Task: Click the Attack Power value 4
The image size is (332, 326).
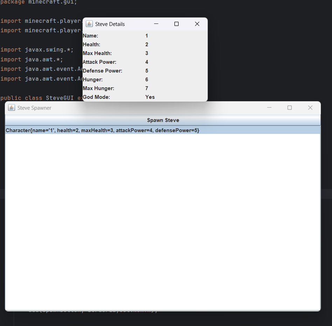Action: pos(147,62)
